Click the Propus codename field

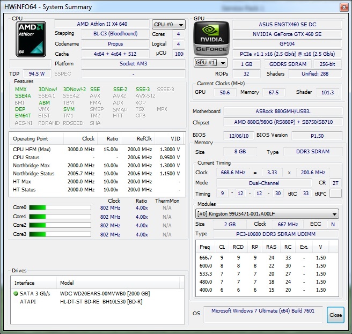(x=115, y=44)
